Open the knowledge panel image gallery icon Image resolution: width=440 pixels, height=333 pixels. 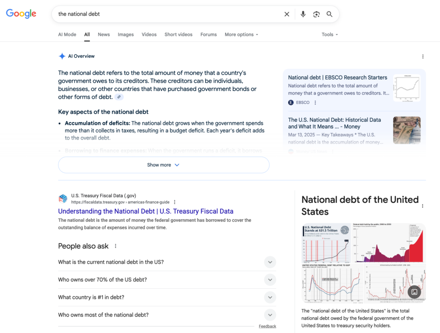(x=414, y=292)
